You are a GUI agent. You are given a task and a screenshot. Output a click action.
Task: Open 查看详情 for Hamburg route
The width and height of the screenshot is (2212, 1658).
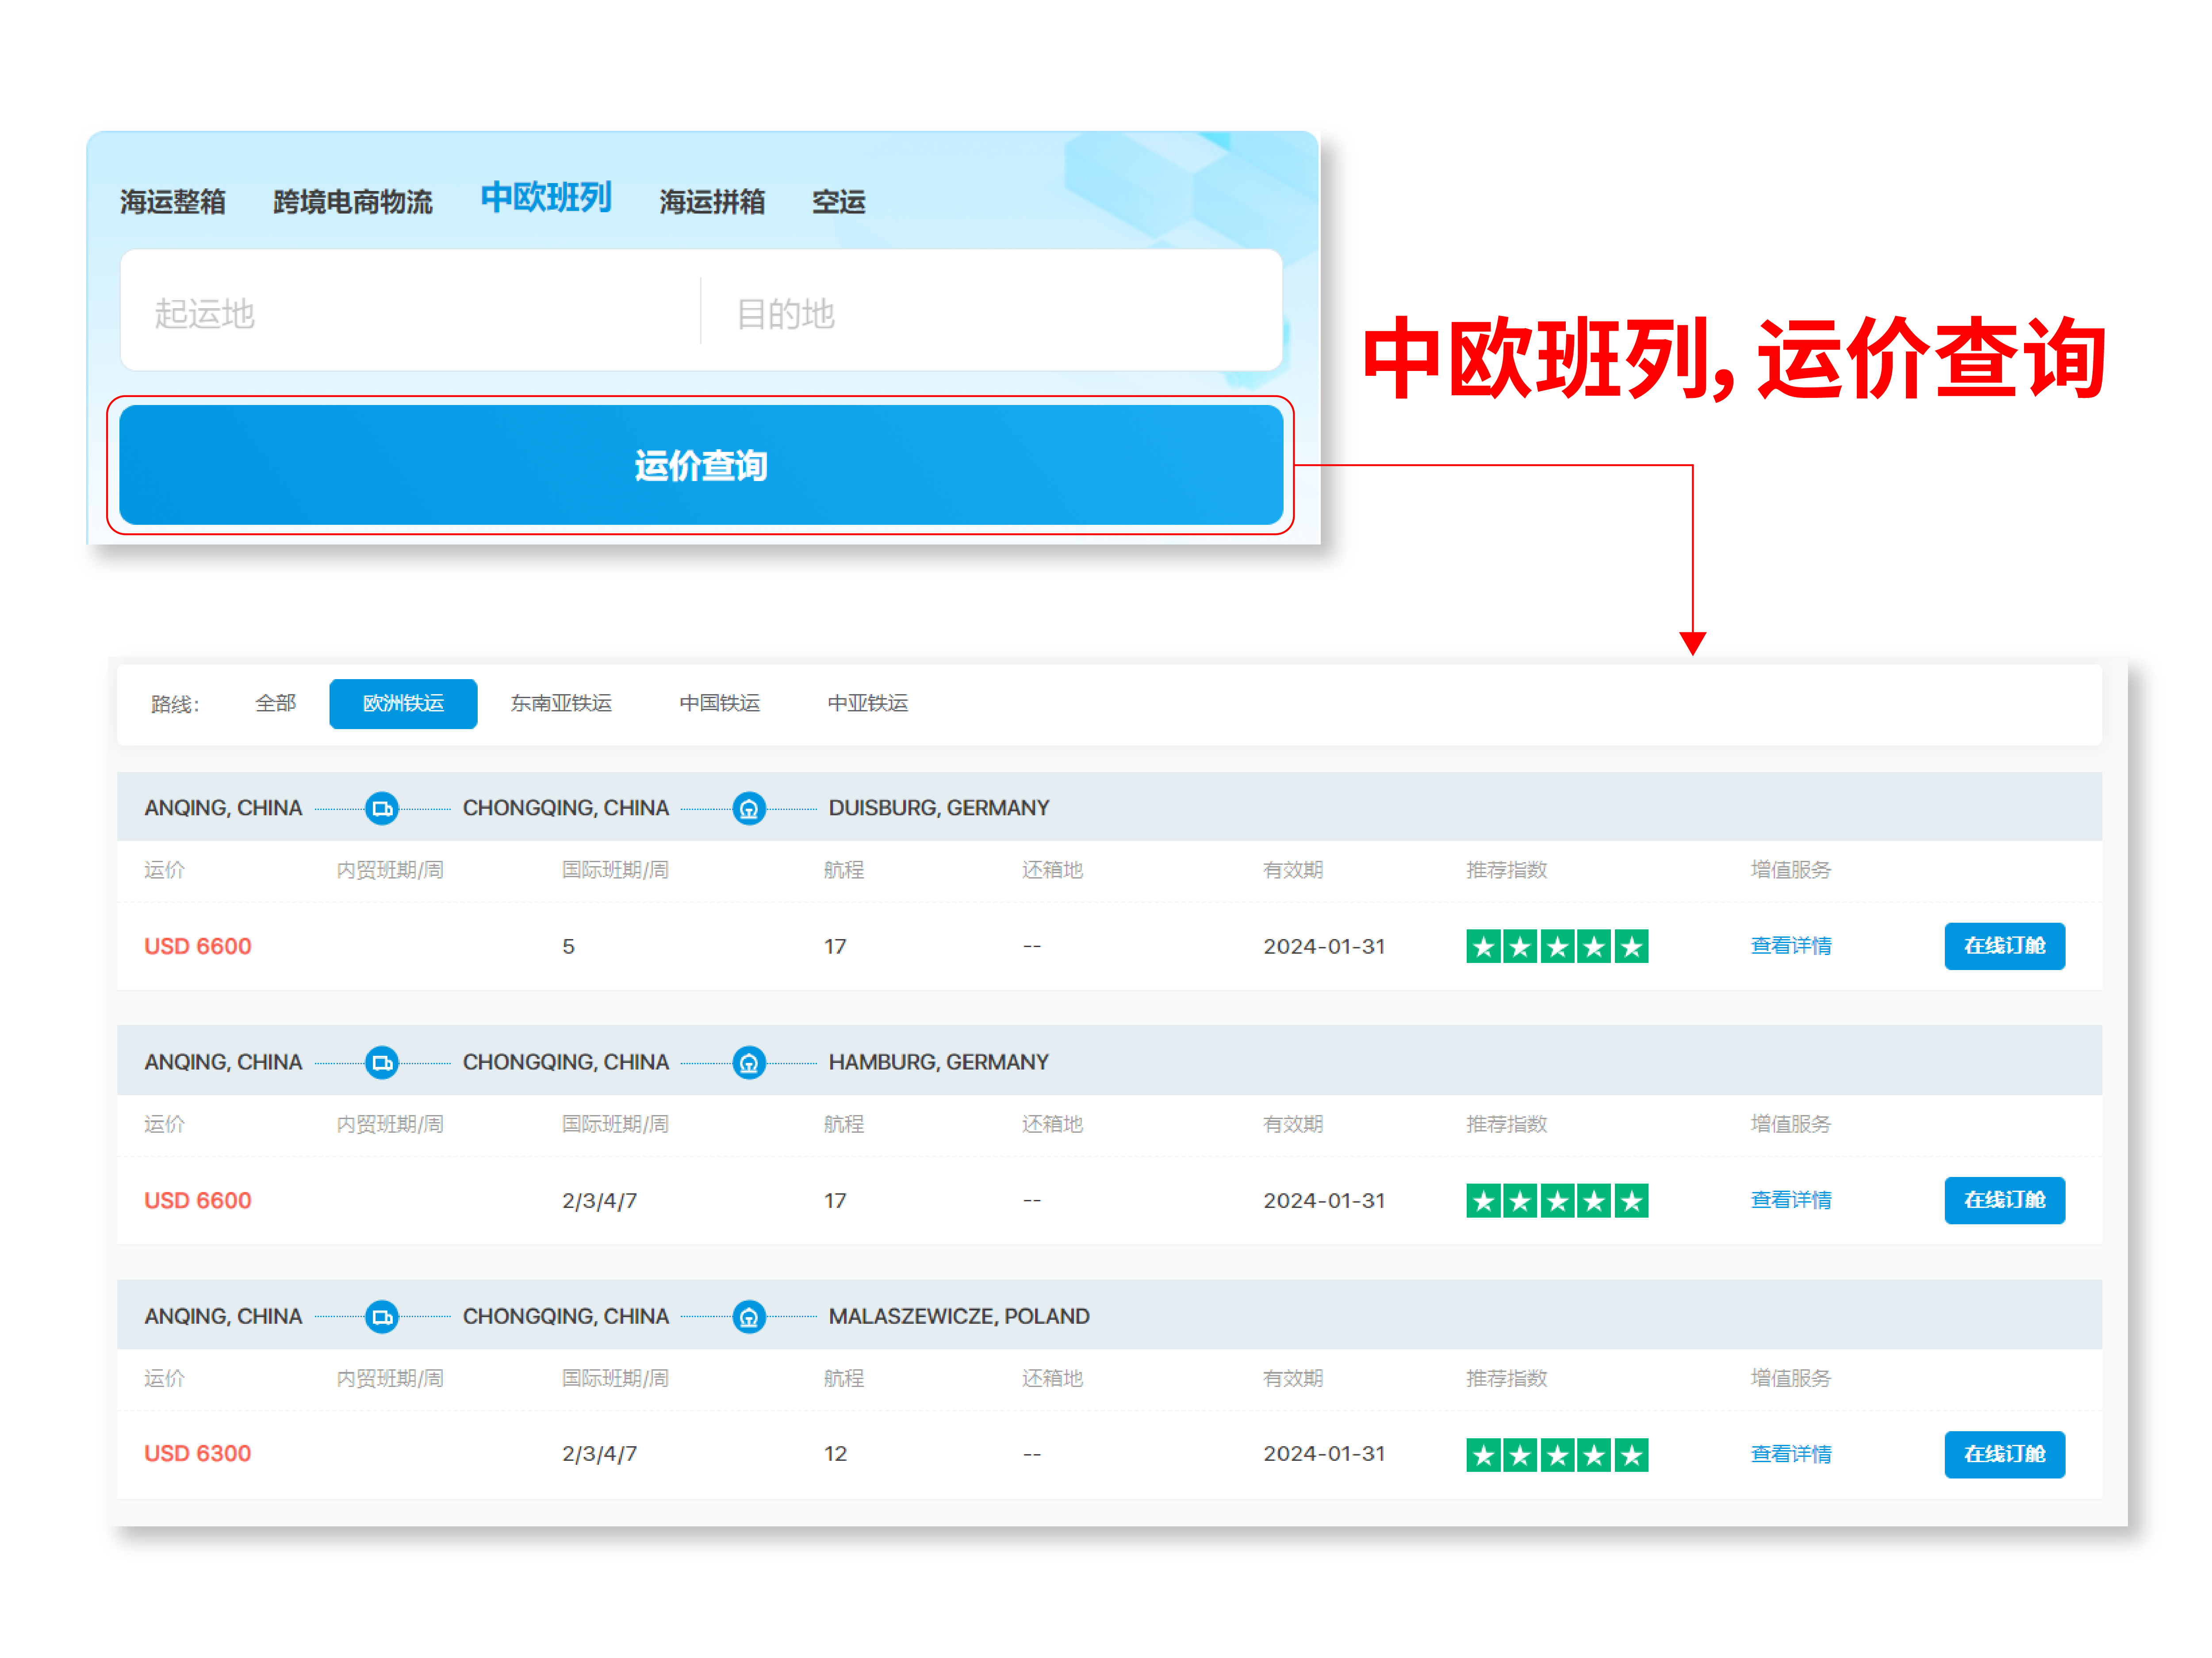(1790, 1199)
